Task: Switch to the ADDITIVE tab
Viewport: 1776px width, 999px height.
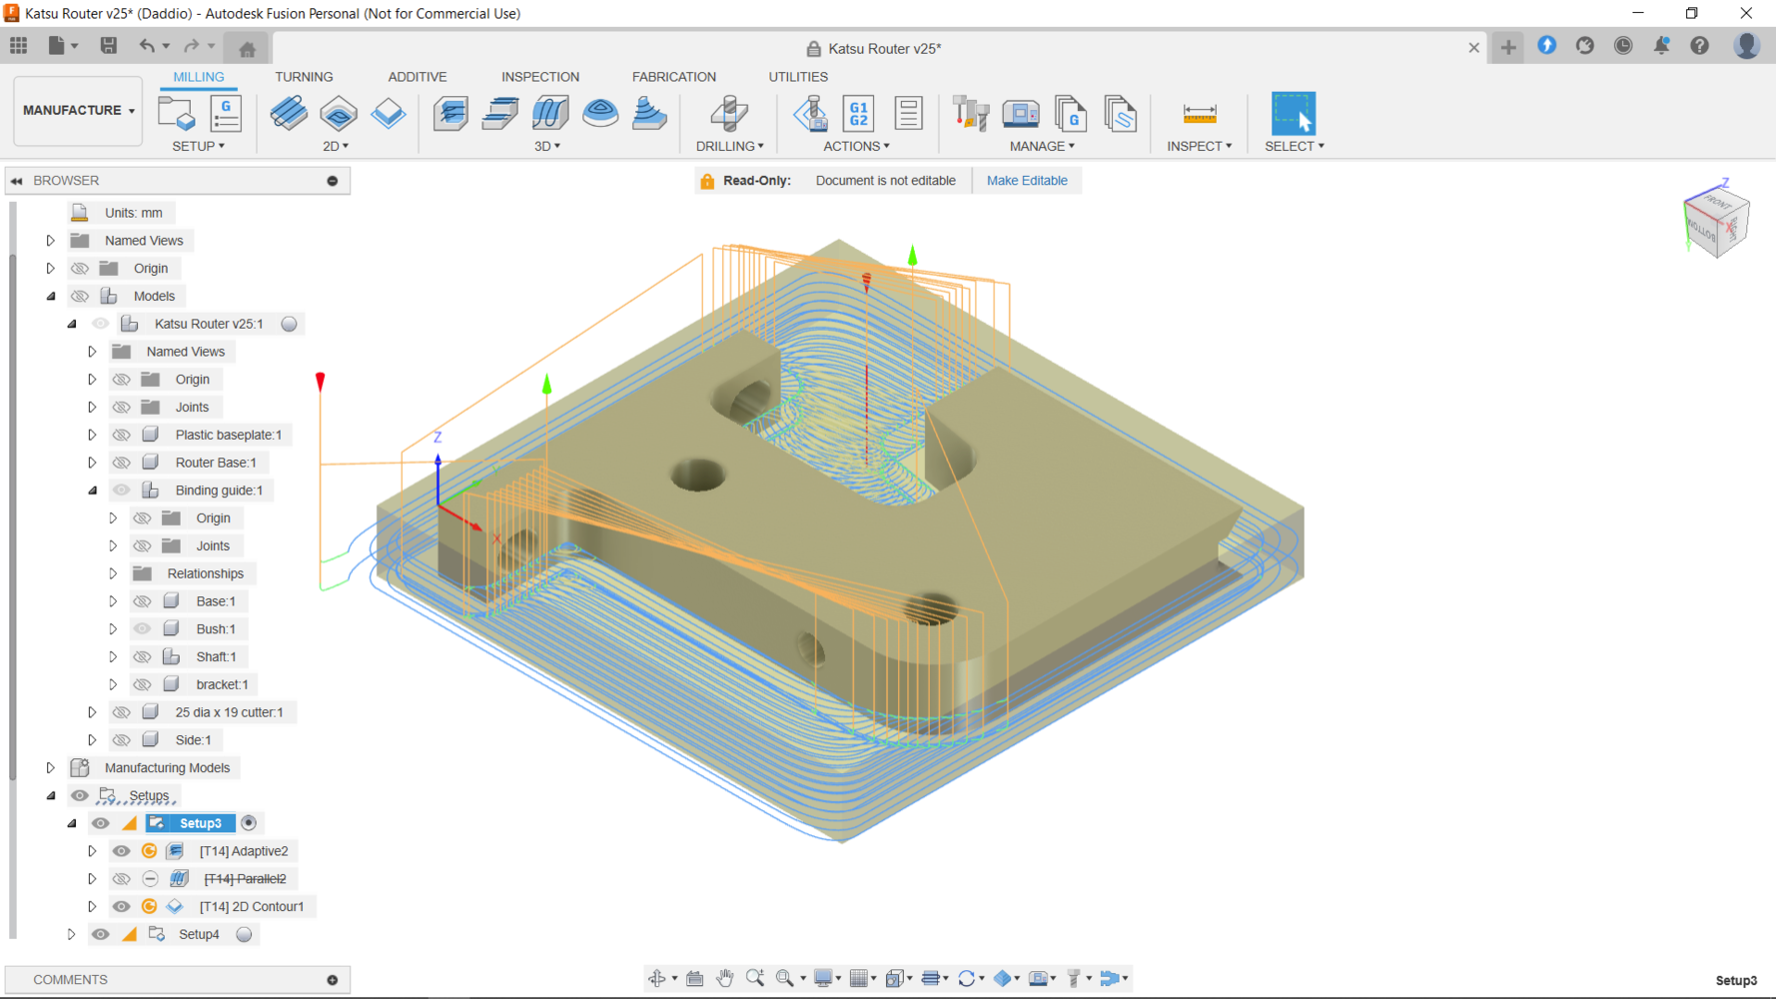Action: [417, 77]
